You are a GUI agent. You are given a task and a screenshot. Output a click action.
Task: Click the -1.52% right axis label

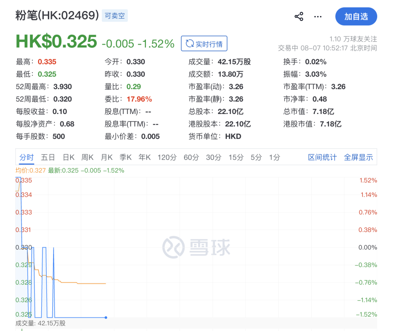366,314
